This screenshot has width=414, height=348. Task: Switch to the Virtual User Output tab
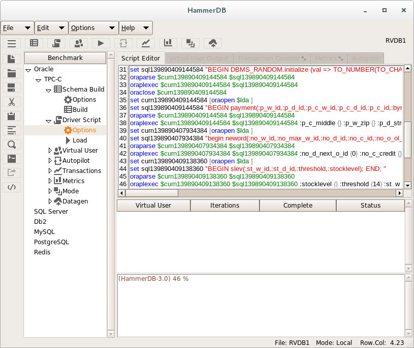199,58
